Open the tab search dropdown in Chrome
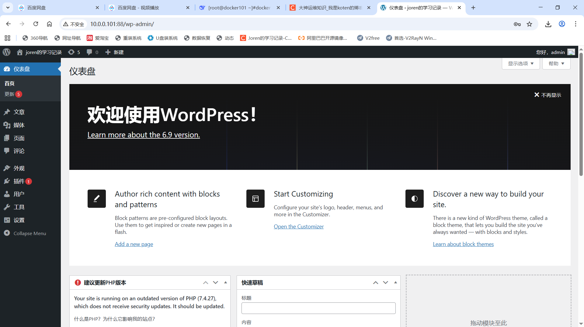The height and width of the screenshot is (327, 584). pos(8,8)
